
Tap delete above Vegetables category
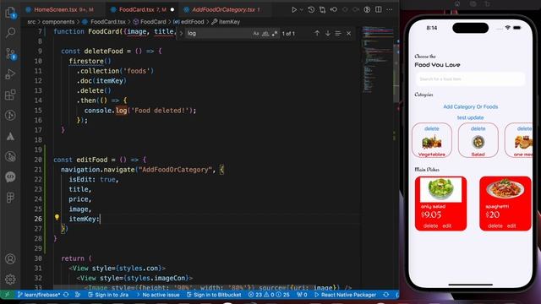432,128
